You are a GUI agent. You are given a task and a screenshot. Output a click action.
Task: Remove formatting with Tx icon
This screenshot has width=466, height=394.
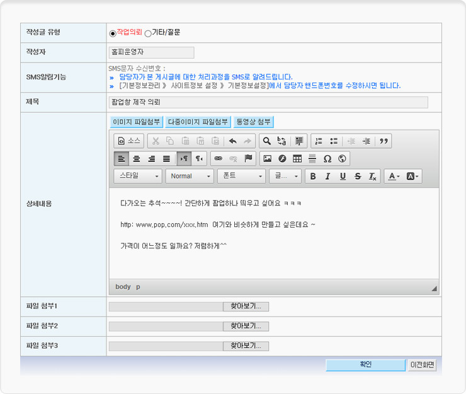click(x=373, y=176)
